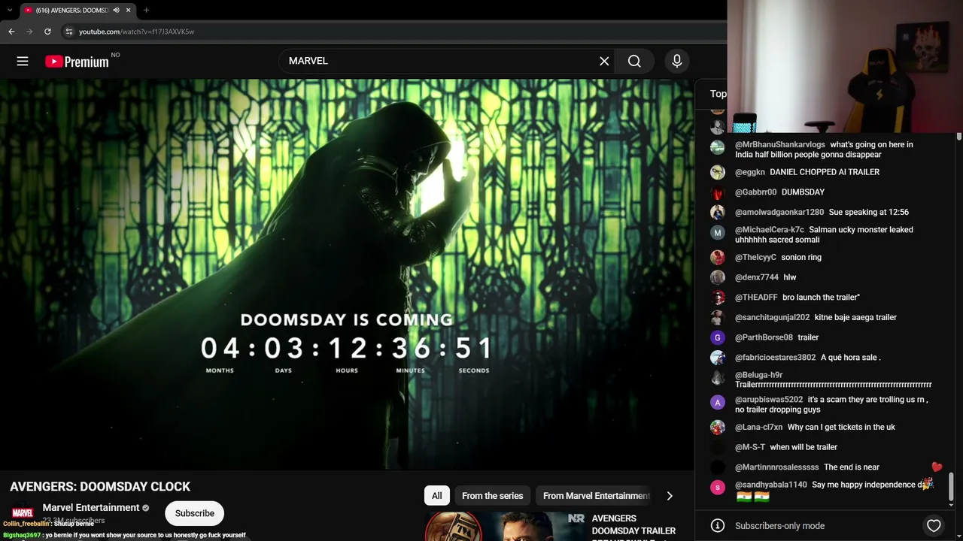Click @arupbiswas5202 username in chat
Image resolution: width=963 pixels, height=541 pixels.
coord(769,400)
